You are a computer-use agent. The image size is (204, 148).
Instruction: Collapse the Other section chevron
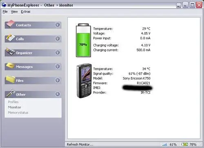point(58,94)
